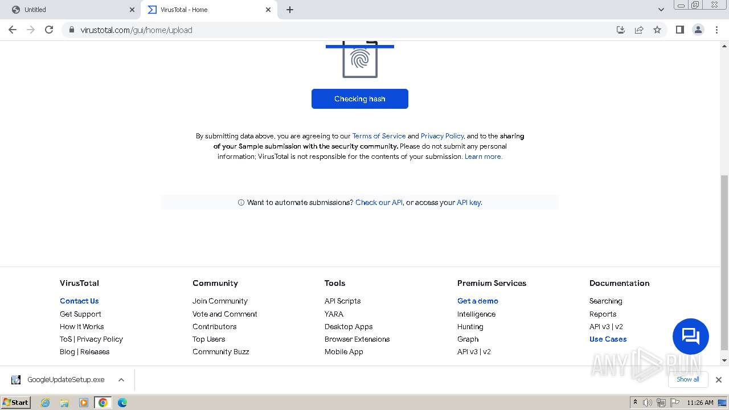Image resolution: width=729 pixels, height=410 pixels.
Task: Open the tab search chevron
Action: click(x=661, y=10)
